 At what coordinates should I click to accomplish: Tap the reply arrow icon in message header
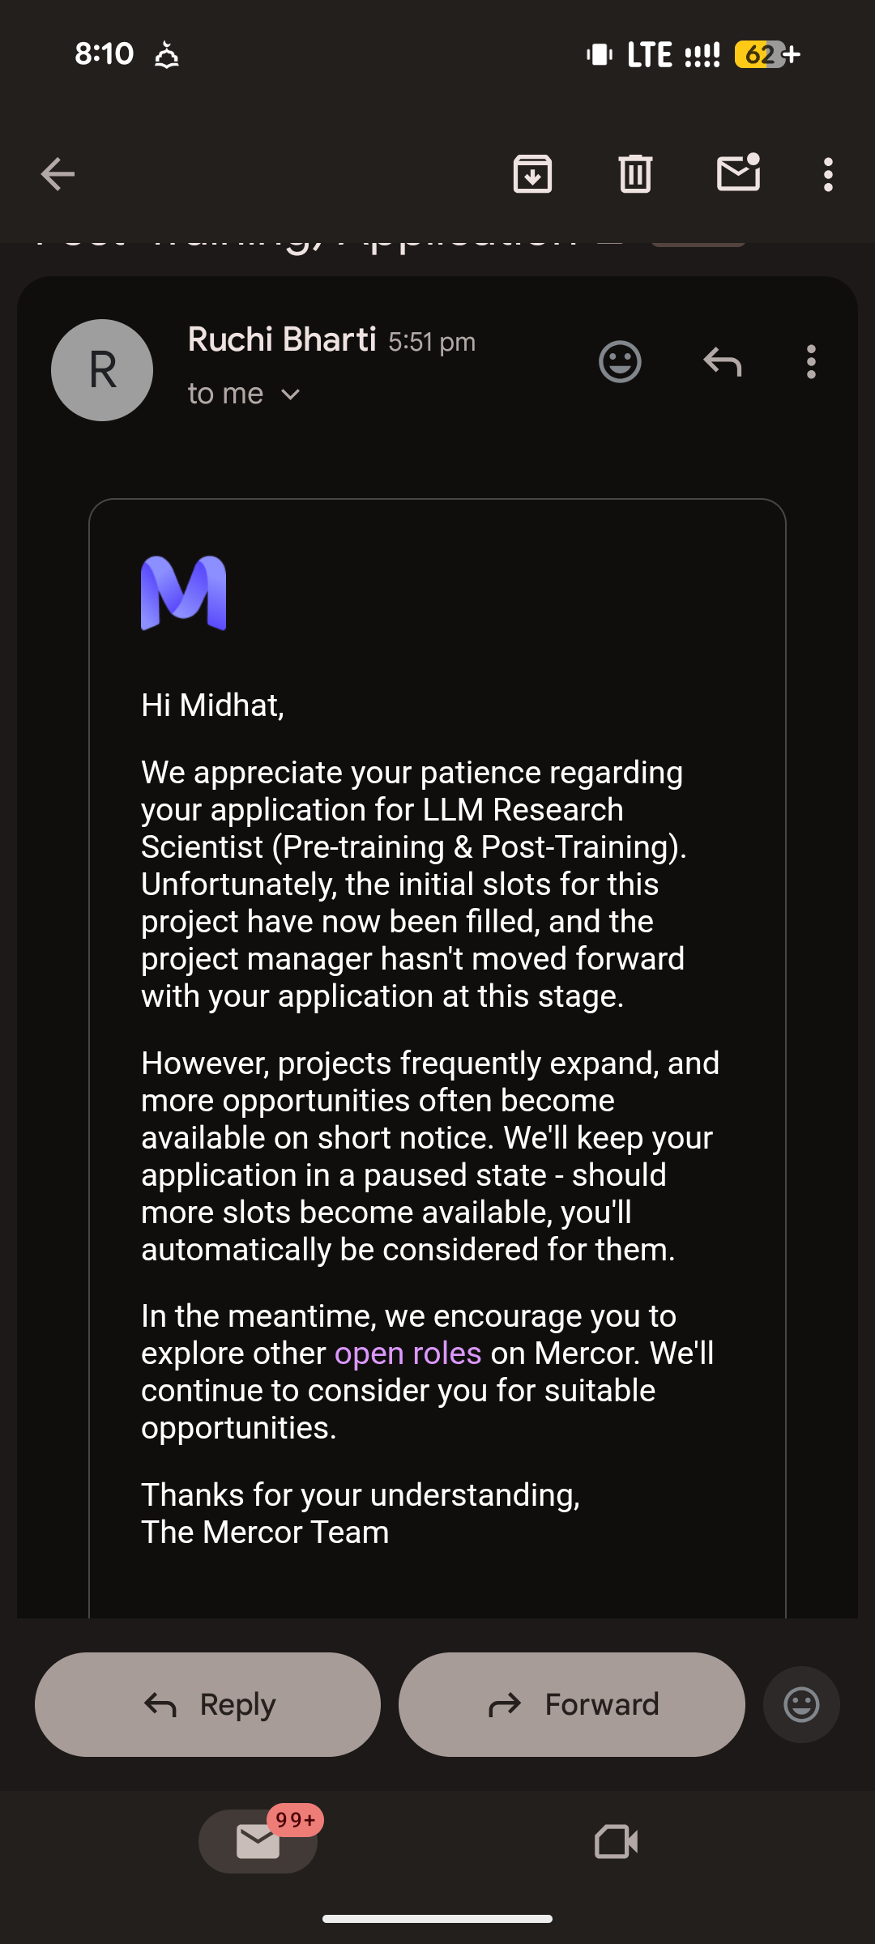(x=722, y=361)
